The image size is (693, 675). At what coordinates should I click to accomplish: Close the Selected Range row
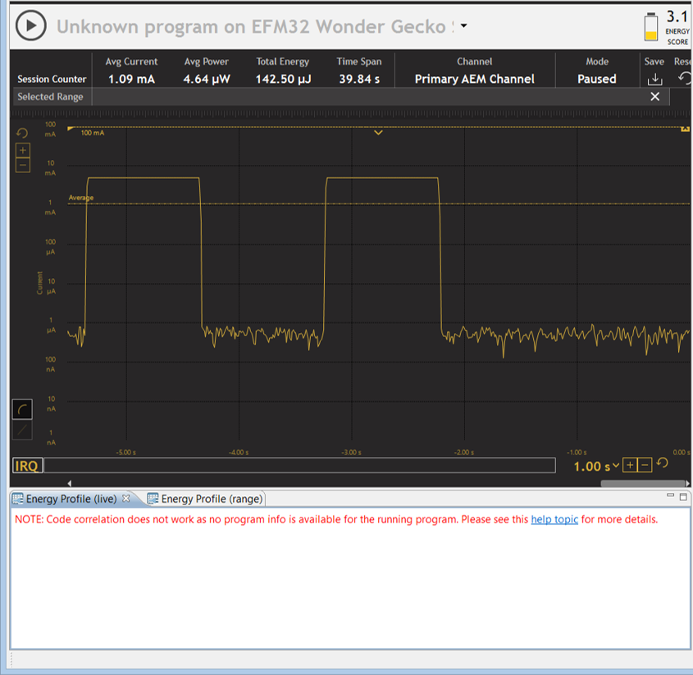655,96
